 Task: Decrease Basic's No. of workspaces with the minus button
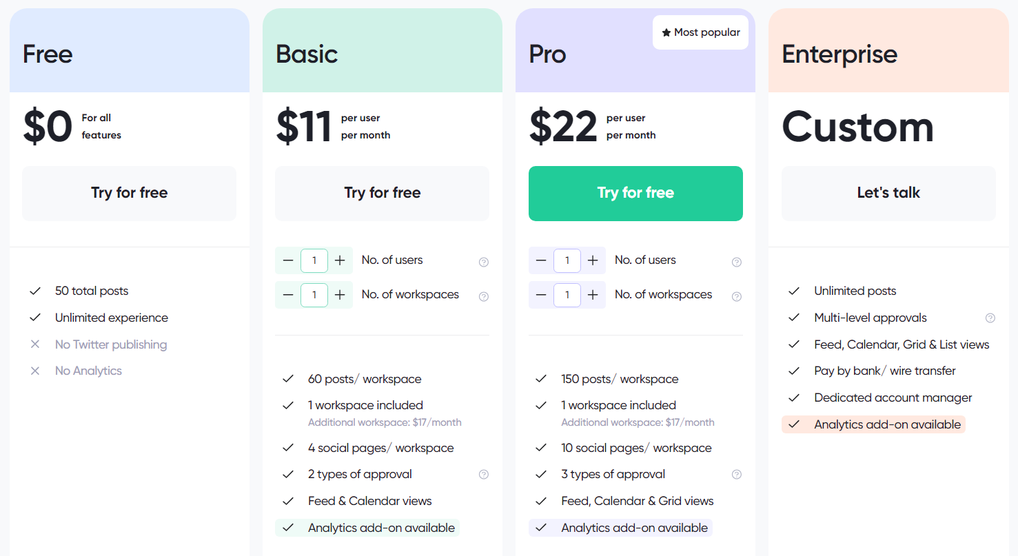288,295
